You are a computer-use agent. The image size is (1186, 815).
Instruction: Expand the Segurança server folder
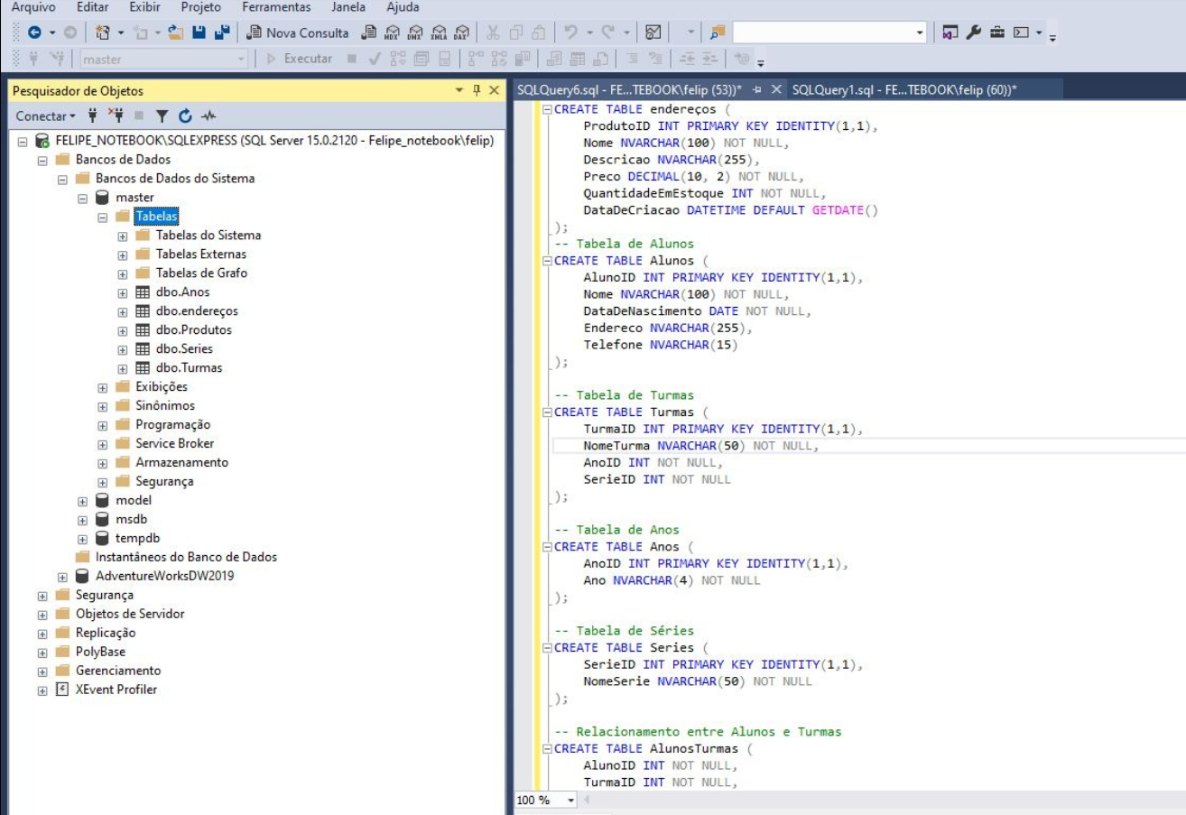click(42, 597)
